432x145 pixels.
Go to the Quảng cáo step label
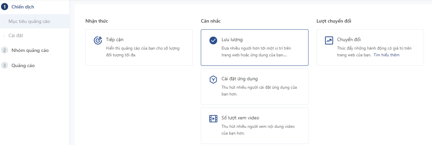(23, 65)
